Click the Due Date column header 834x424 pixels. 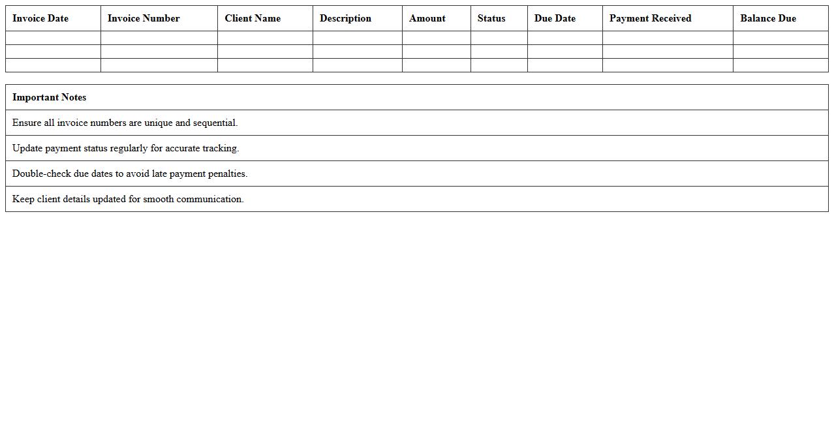point(555,18)
